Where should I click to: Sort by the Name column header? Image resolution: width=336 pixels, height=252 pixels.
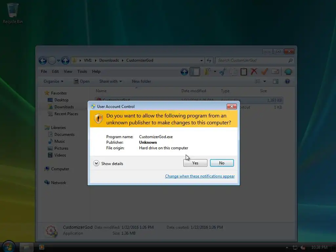(101, 91)
